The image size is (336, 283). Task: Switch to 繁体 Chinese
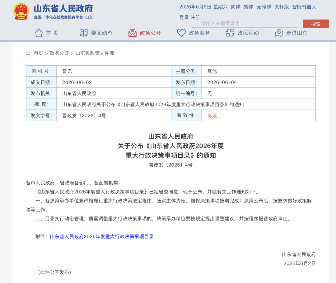[x=249, y=7]
